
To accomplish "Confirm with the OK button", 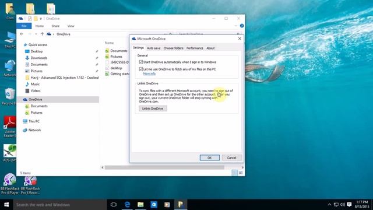I will [x=210, y=157].
